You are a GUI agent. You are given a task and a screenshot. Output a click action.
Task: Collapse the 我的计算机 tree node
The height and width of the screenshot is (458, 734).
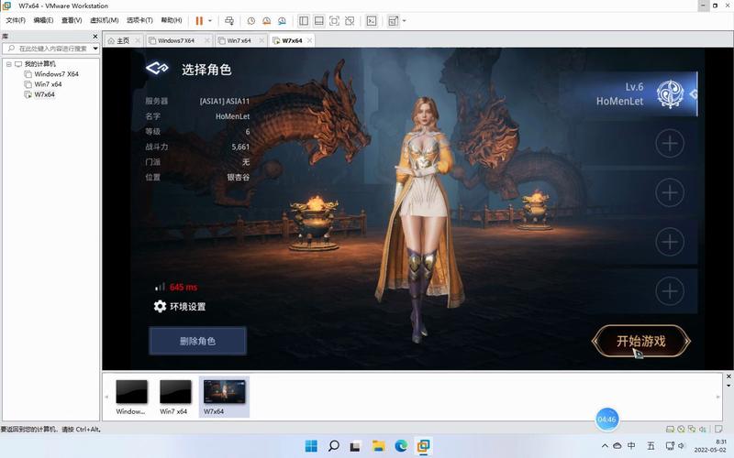point(9,64)
